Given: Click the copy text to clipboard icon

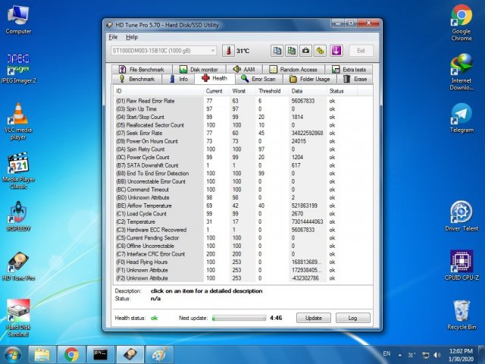Looking at the screenshot, I should (276, 51).
